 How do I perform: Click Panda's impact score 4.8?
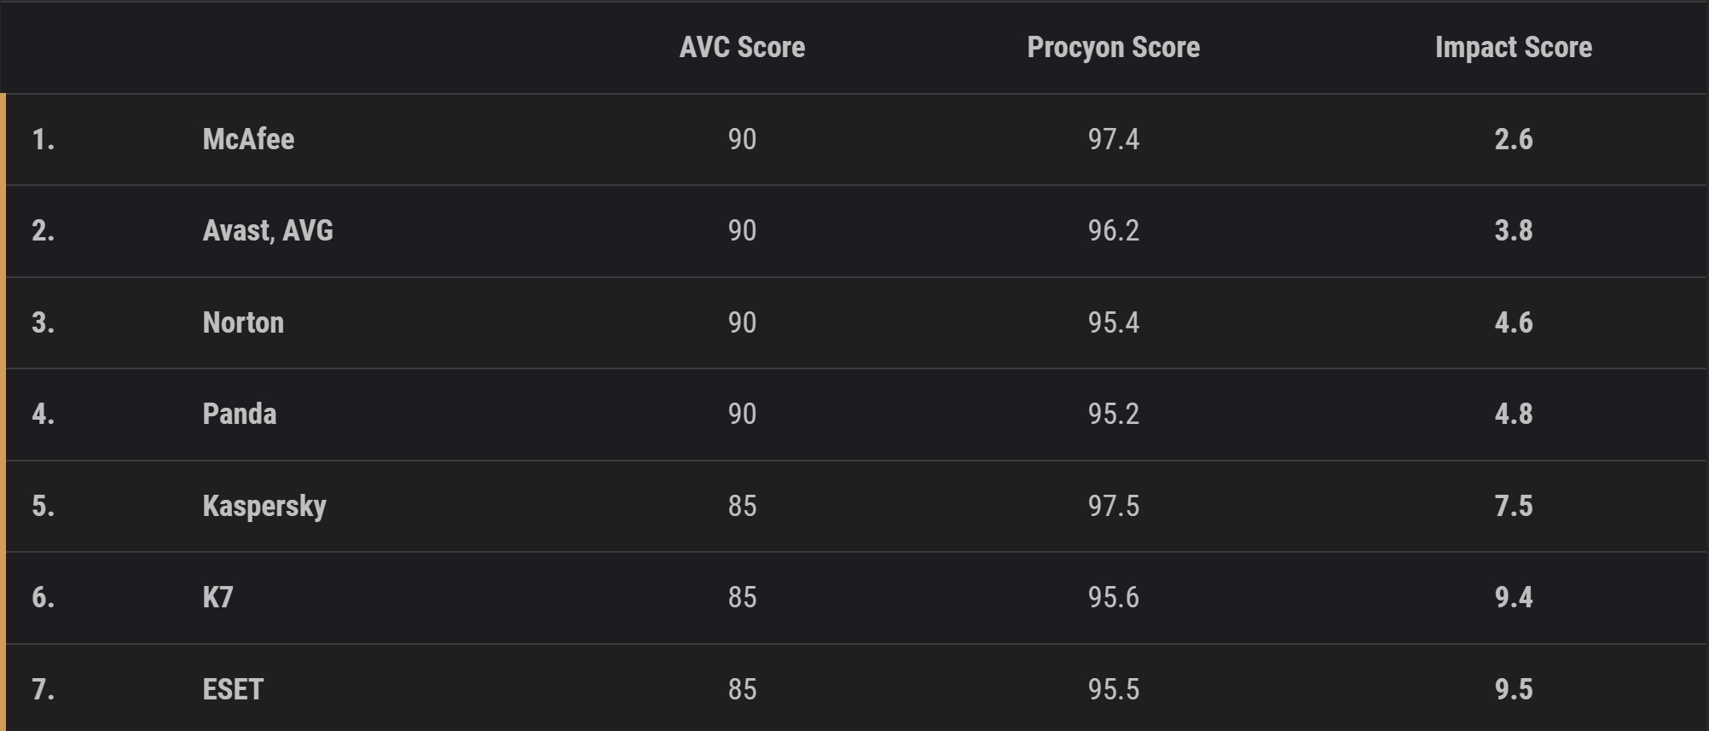tap(1513, 414)
